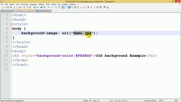Click the highlighted demo.jpg text
This screenshot has width=181, height=102.
82,33
